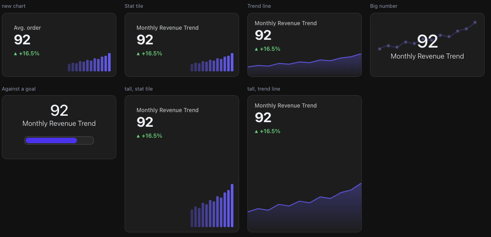This screenshot has width=491, height=237.
Task: Click the area chart in the tall trend line card
Action: pos(305,208)
